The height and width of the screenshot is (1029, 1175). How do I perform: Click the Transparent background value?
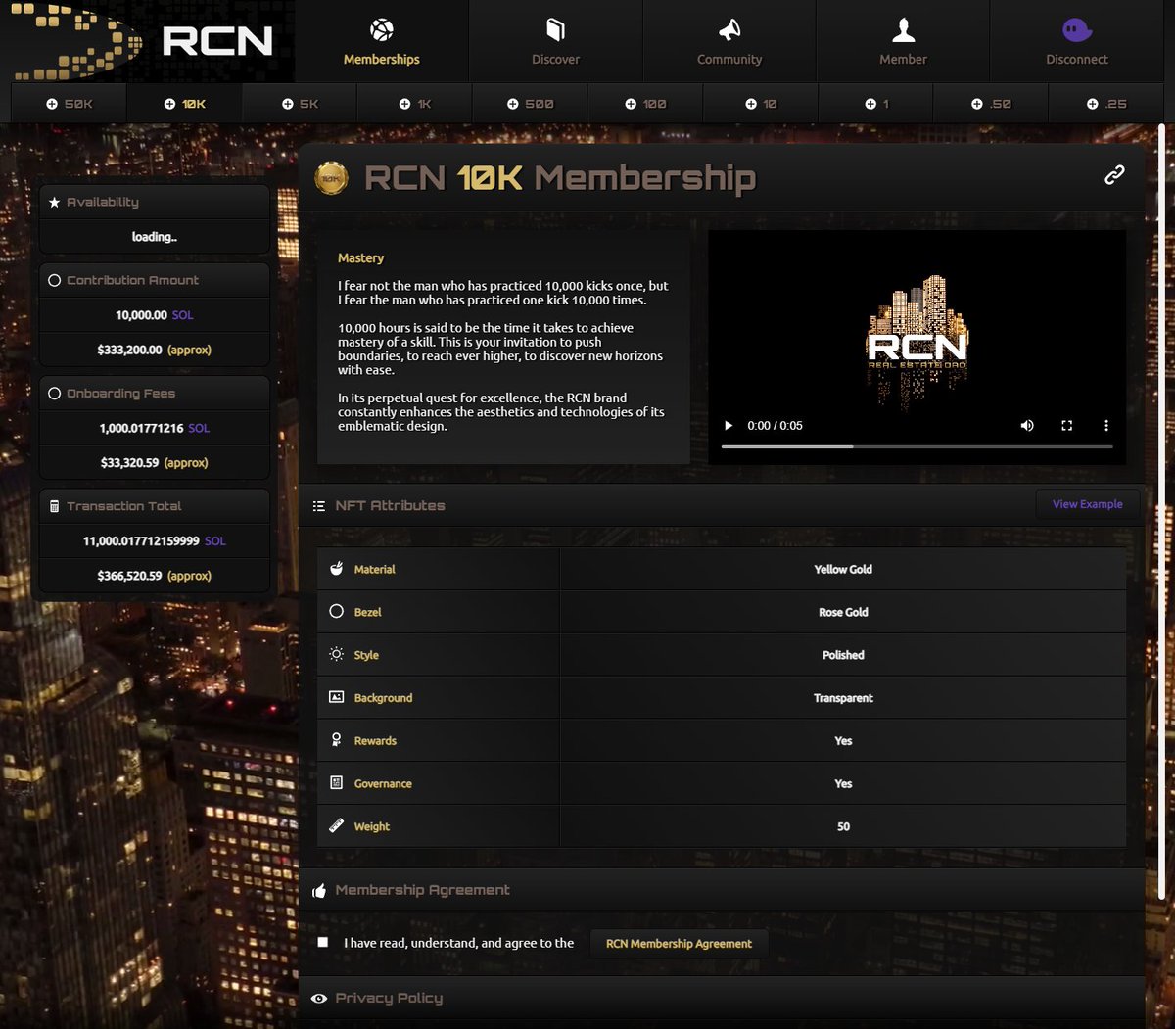(x=843, y=698)
